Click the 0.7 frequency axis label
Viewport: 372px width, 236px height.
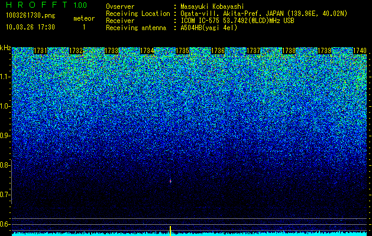point(5,195)
